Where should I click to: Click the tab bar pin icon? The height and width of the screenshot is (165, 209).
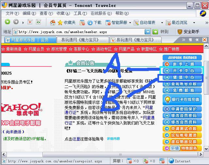point(197,40)
